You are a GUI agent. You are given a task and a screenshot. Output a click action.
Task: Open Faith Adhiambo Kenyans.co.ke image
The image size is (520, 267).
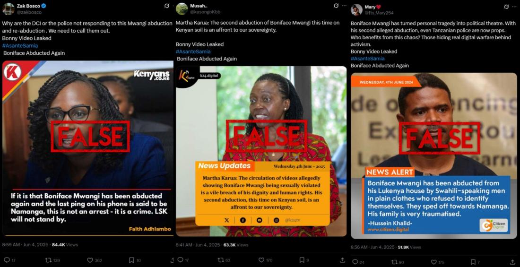[x=87, y=148]
